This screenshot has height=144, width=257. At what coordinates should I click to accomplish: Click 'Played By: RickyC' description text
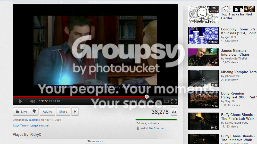27,135
